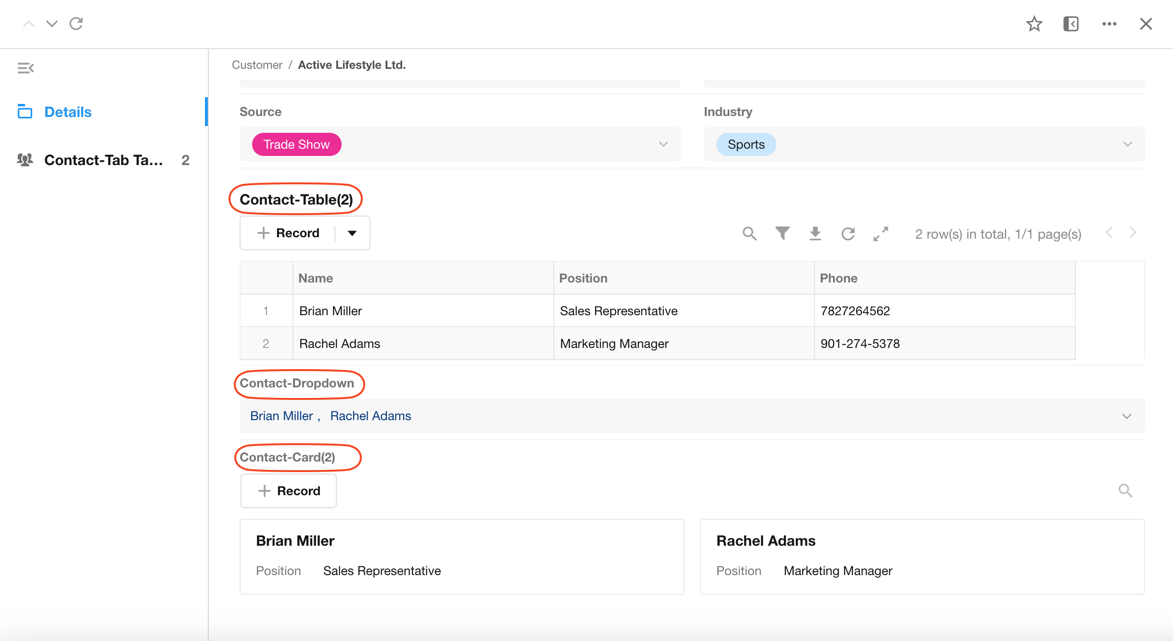Click the download export icon
The width and height of the screenshot is (1173, 641).
815,234
